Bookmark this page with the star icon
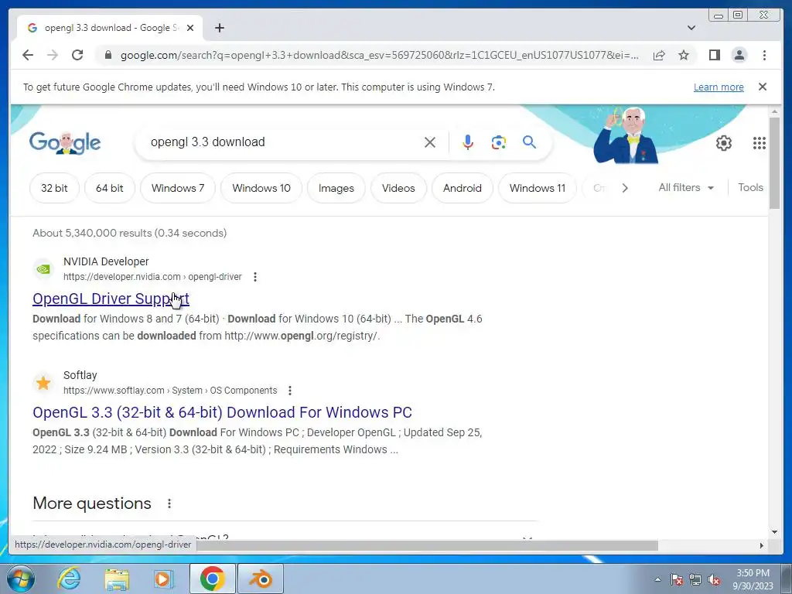 pyautogui.click(x=684, y=55)
